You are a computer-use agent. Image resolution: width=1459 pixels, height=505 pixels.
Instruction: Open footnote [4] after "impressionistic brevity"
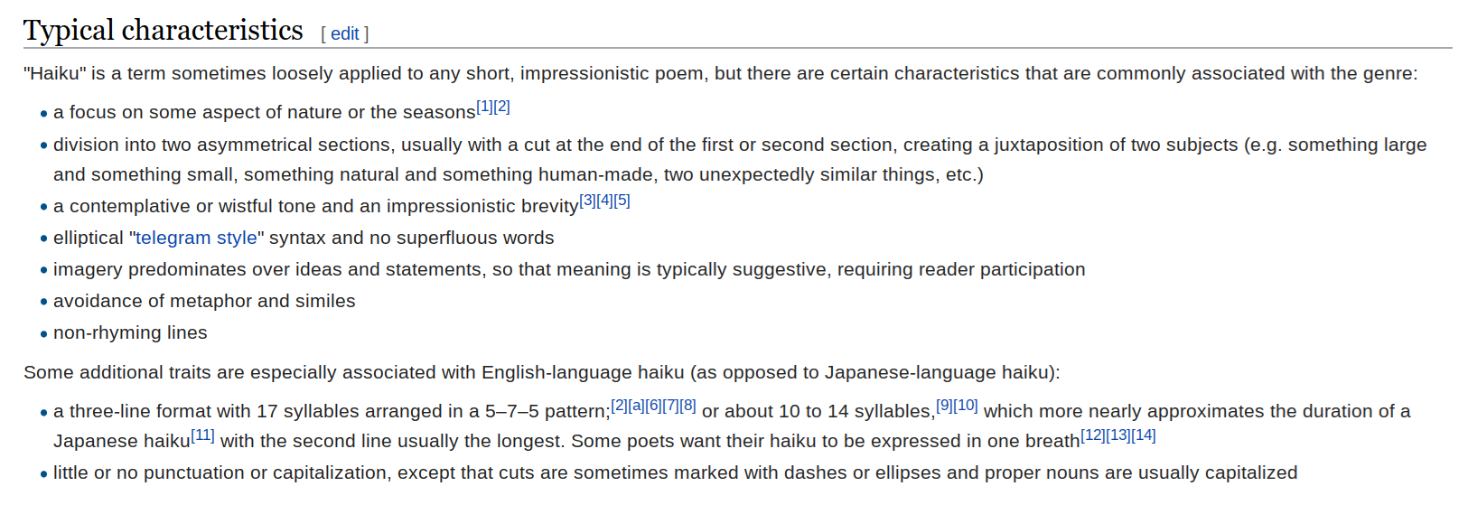coord(604,201)
